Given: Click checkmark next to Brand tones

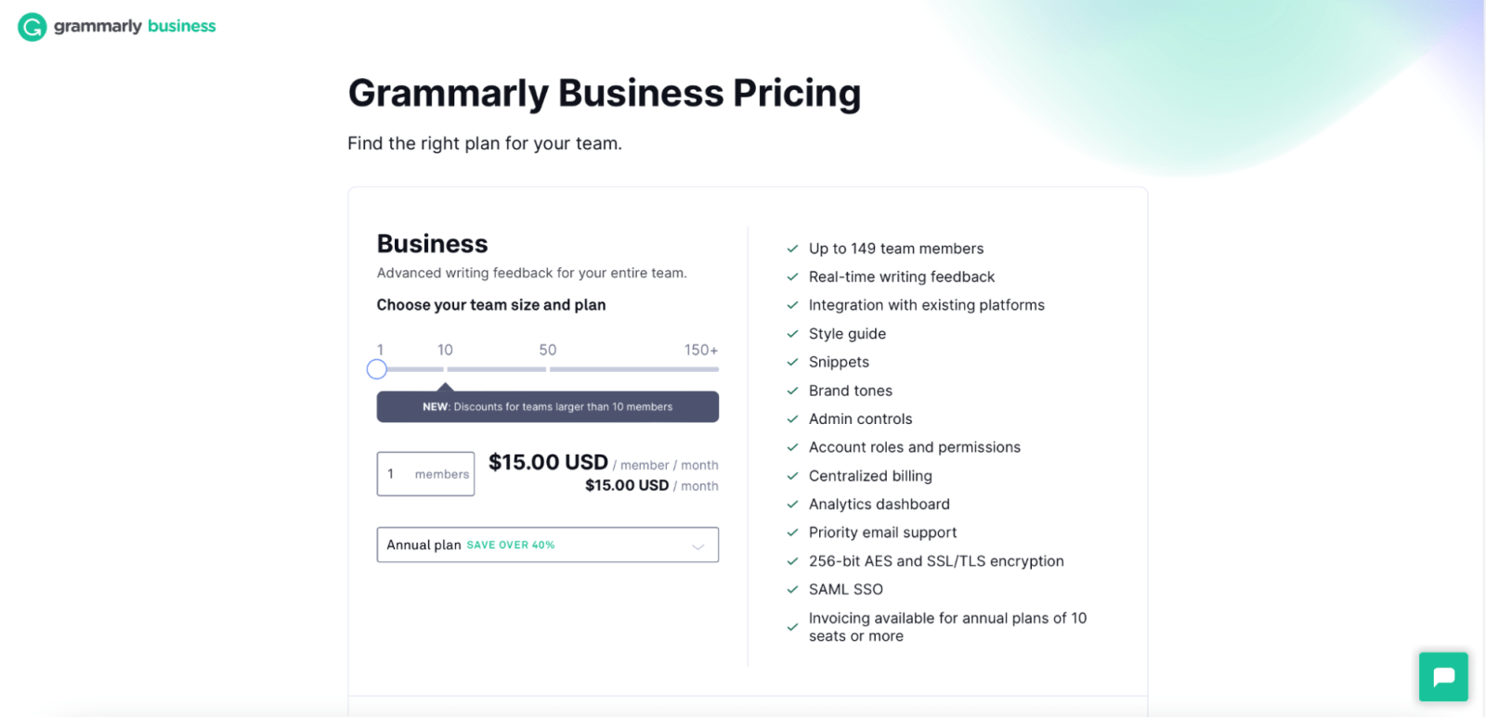Looking at the screenshot, I should point(792,391).
